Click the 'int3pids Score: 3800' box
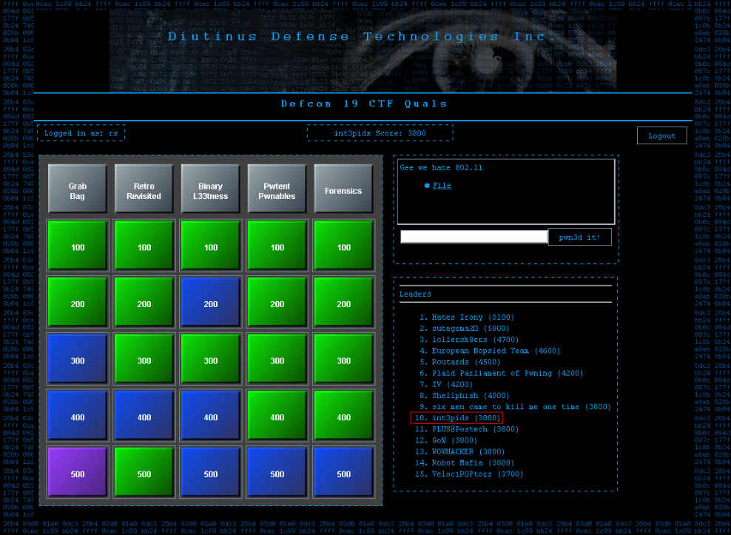The image size is (731, 535). click(x=380, y=133)
